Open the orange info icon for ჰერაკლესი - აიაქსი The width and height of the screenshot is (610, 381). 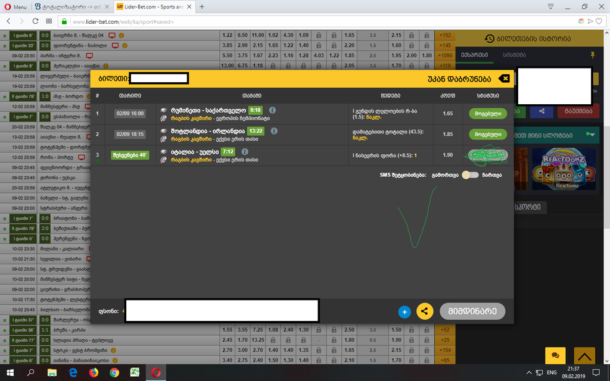[106, 65]
